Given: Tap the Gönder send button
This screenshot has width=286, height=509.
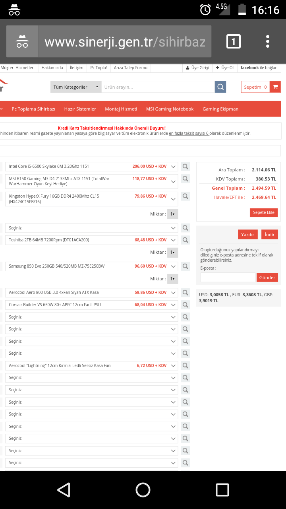Looking at the screenshot, I should click(x=267, y=277).
